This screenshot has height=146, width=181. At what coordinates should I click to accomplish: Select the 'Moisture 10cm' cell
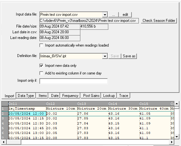(62, 109)
